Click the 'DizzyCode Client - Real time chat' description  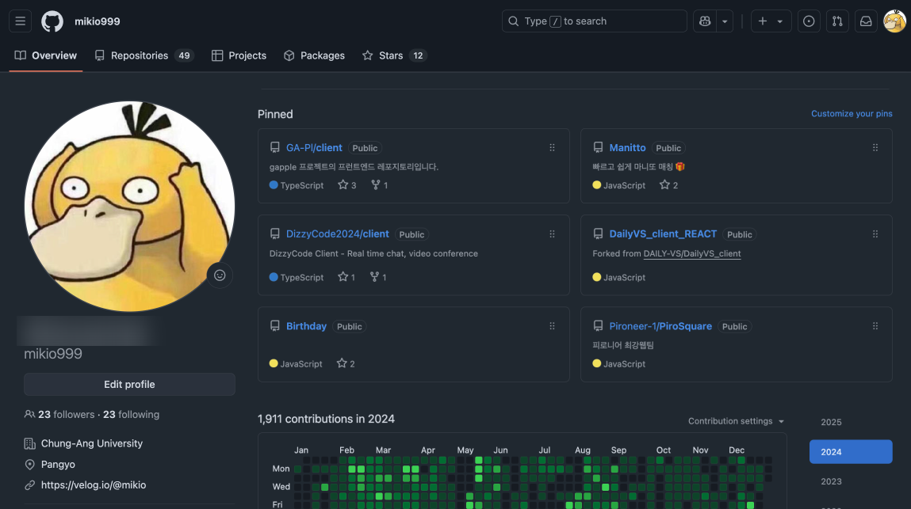(373, 253)
